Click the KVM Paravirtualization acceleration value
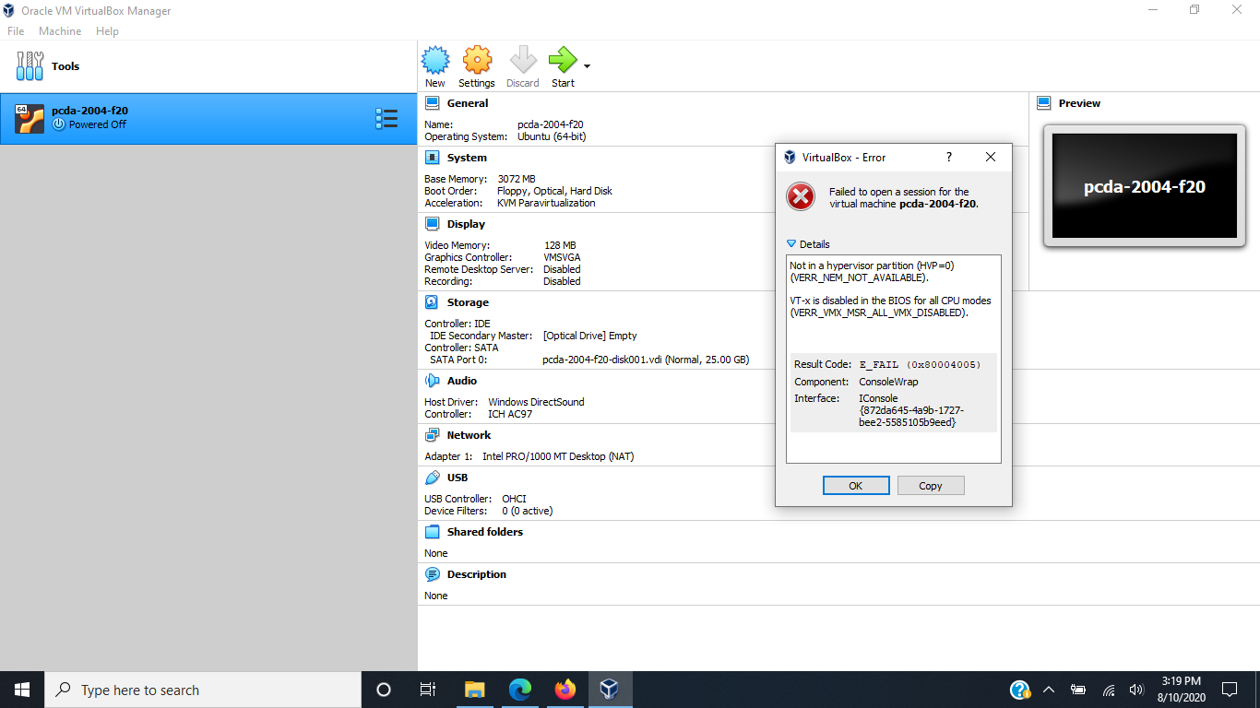 pos(546,203)
